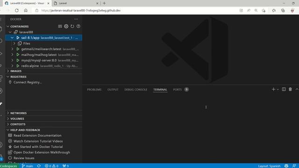299x168 pixels.
Task: Open browser favorites icon
Action: (x=274, y=10)
